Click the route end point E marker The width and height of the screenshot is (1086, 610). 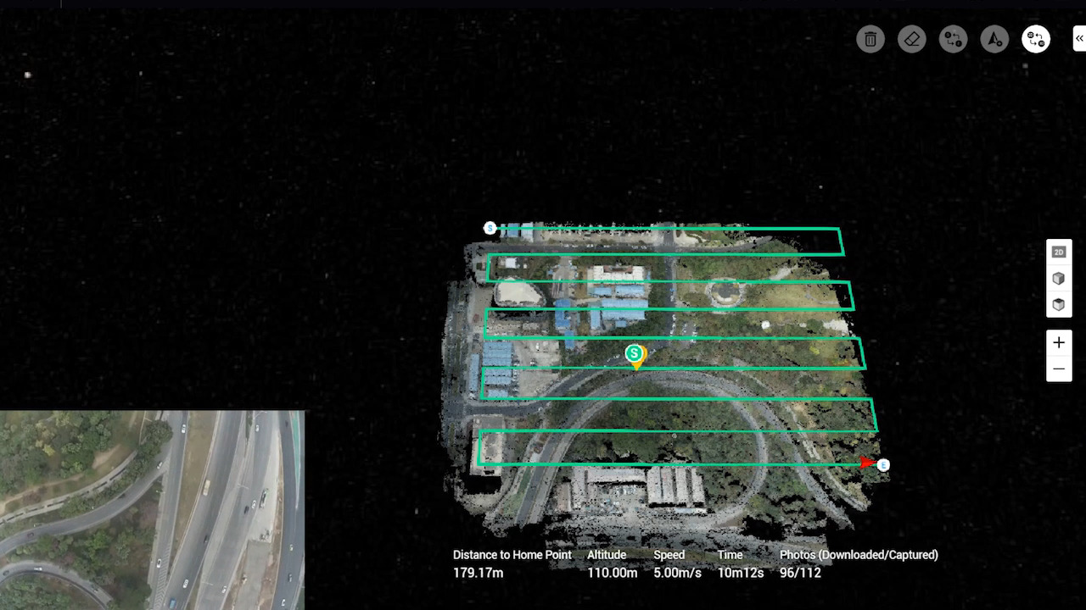pos(883,465)
